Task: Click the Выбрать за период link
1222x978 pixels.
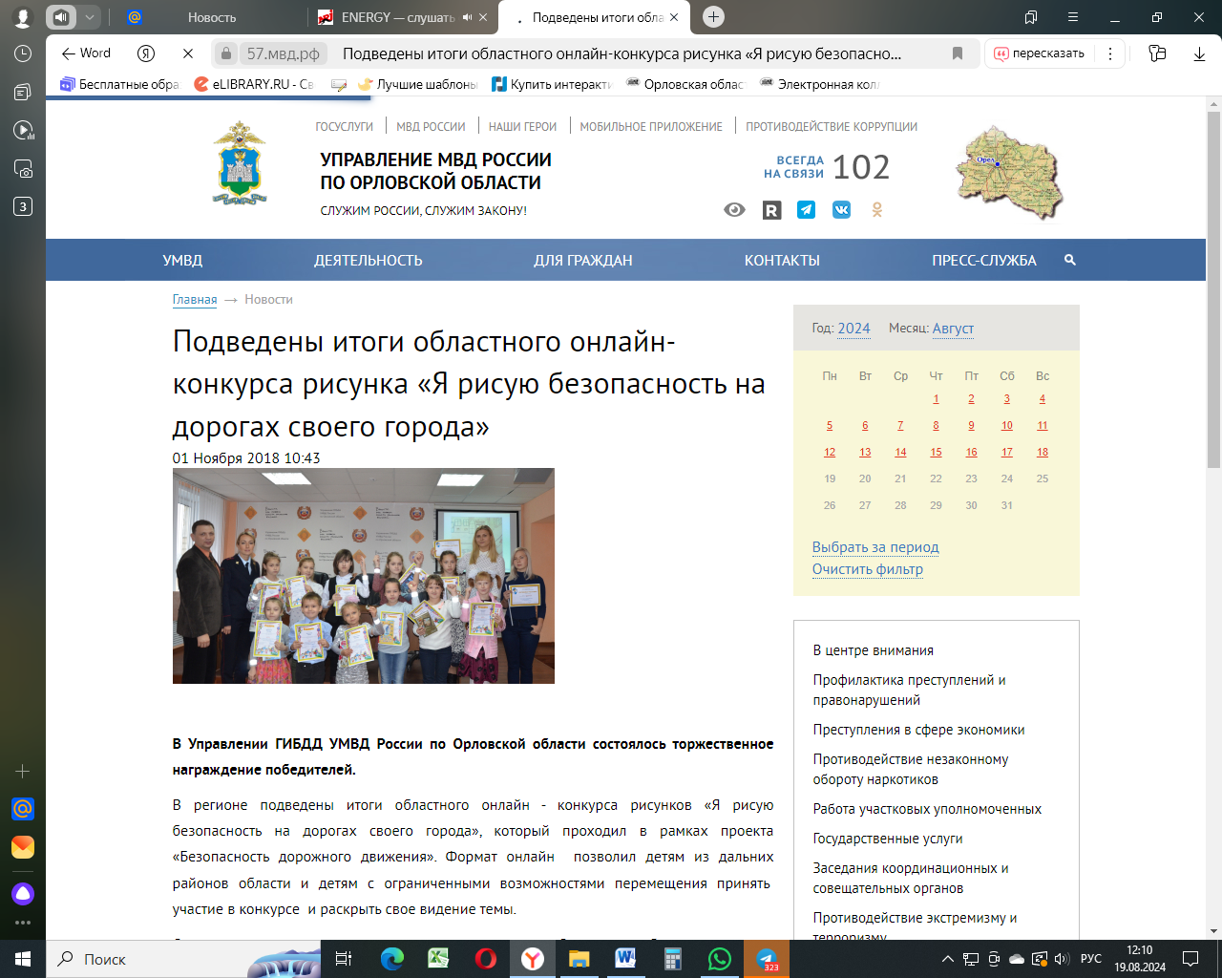Action: click(875, 547)
